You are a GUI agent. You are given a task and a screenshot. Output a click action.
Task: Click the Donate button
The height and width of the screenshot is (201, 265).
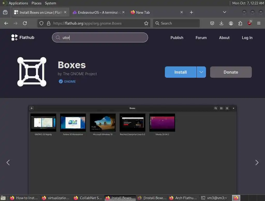click(x=231, y=72)
